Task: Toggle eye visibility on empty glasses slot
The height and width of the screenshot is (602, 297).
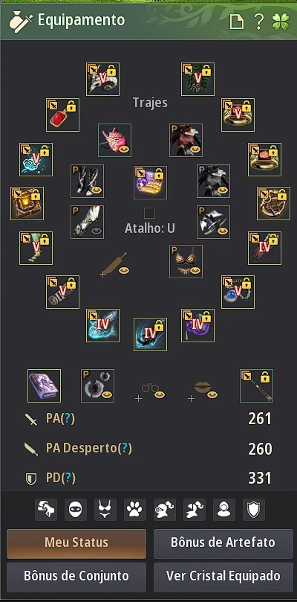Action: (160, 394)
